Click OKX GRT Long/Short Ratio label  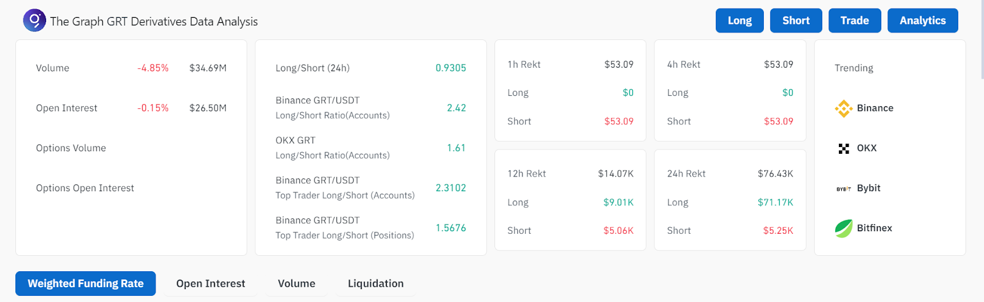click(332, 148)
